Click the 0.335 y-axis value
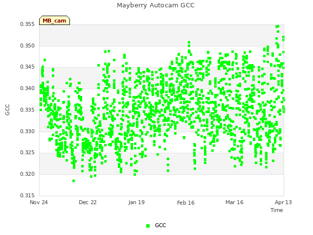 click(x=27, y=110)
